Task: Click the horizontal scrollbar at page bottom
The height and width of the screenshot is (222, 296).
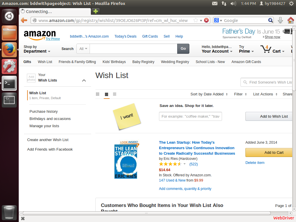Action: pyautogui.click(x=146, y=213)
